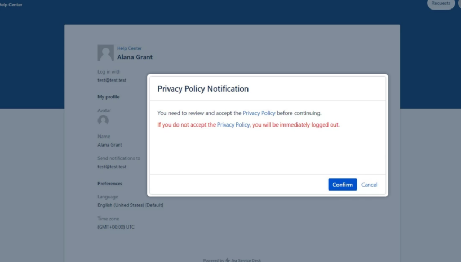Screen dimensions: 461x262
Task: Open the user menu avatar at top-right edge
Action: coord(459,4)
